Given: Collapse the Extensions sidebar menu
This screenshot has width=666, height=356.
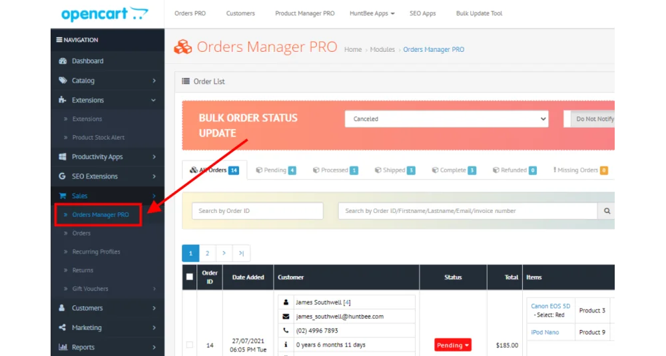Looking at the screenshot, I should pos(107,100).
